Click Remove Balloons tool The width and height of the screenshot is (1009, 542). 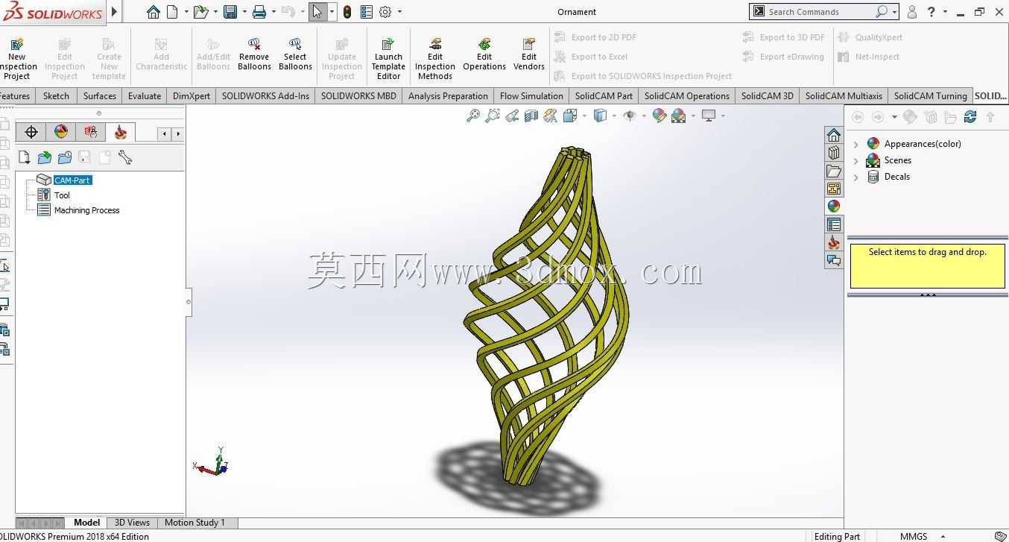click(x=254, y=54)
